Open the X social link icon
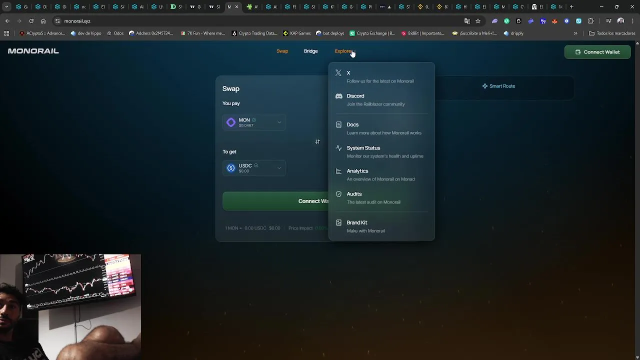 338,73
